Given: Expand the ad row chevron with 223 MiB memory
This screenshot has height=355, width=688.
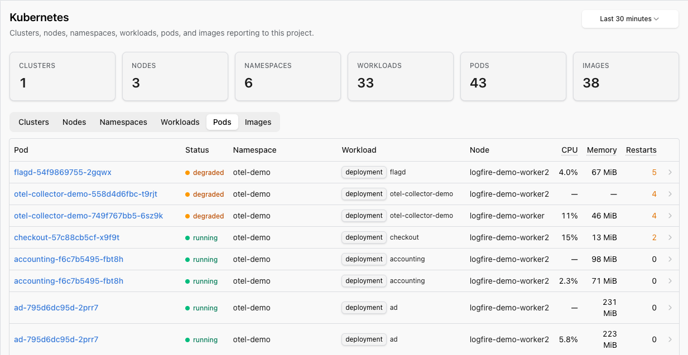Looking at the screenshot, I should tap(670, 339).
